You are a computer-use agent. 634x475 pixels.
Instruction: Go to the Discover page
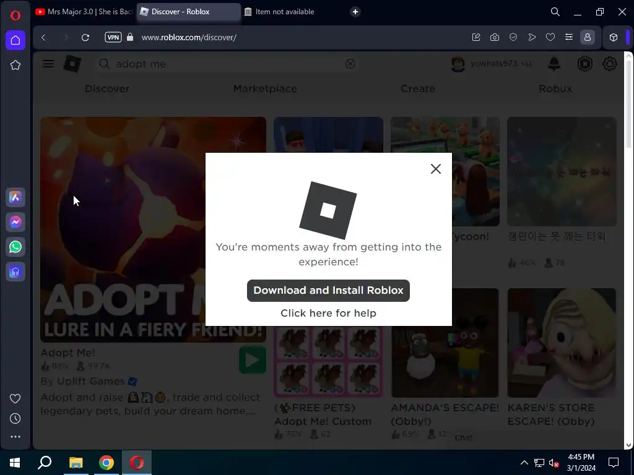107,88
